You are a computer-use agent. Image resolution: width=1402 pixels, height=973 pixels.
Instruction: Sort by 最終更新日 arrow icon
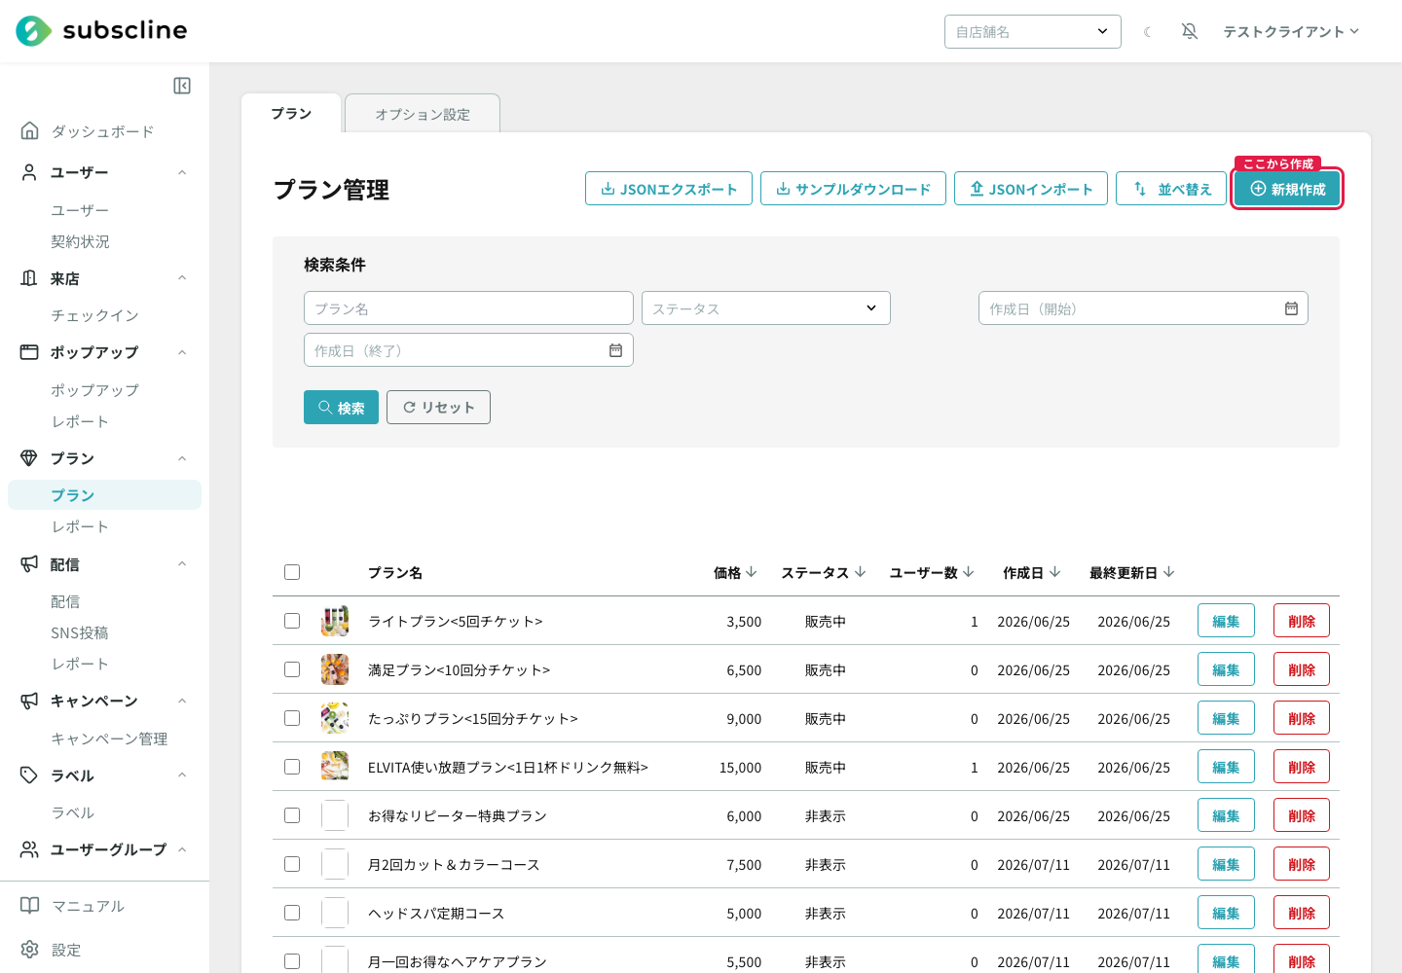point(1169,572)
